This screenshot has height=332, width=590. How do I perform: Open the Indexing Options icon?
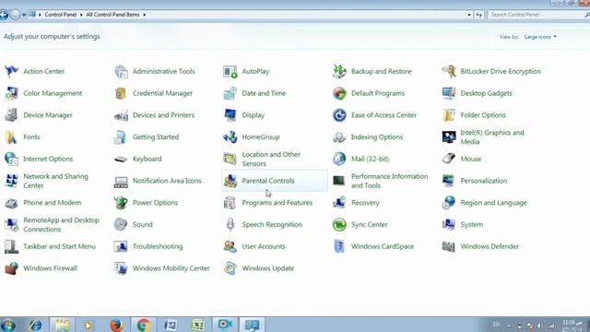[x=339, y=137]
